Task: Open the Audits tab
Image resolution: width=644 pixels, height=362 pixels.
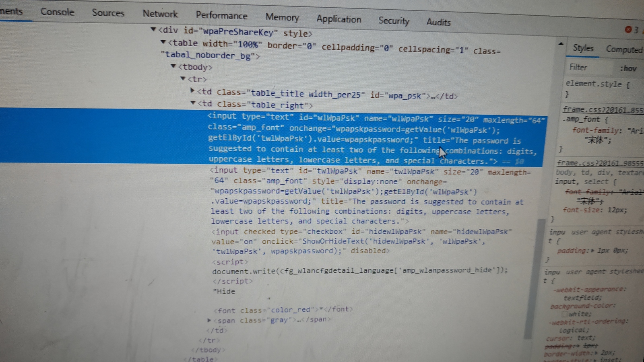Action: [x=438, y=22]
